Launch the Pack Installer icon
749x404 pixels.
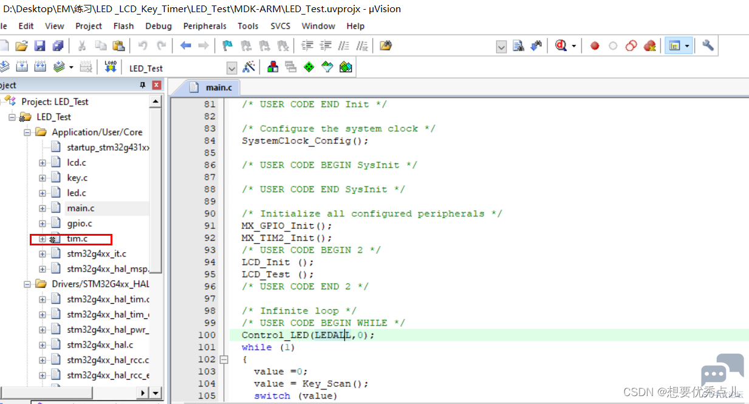point(346,67)
